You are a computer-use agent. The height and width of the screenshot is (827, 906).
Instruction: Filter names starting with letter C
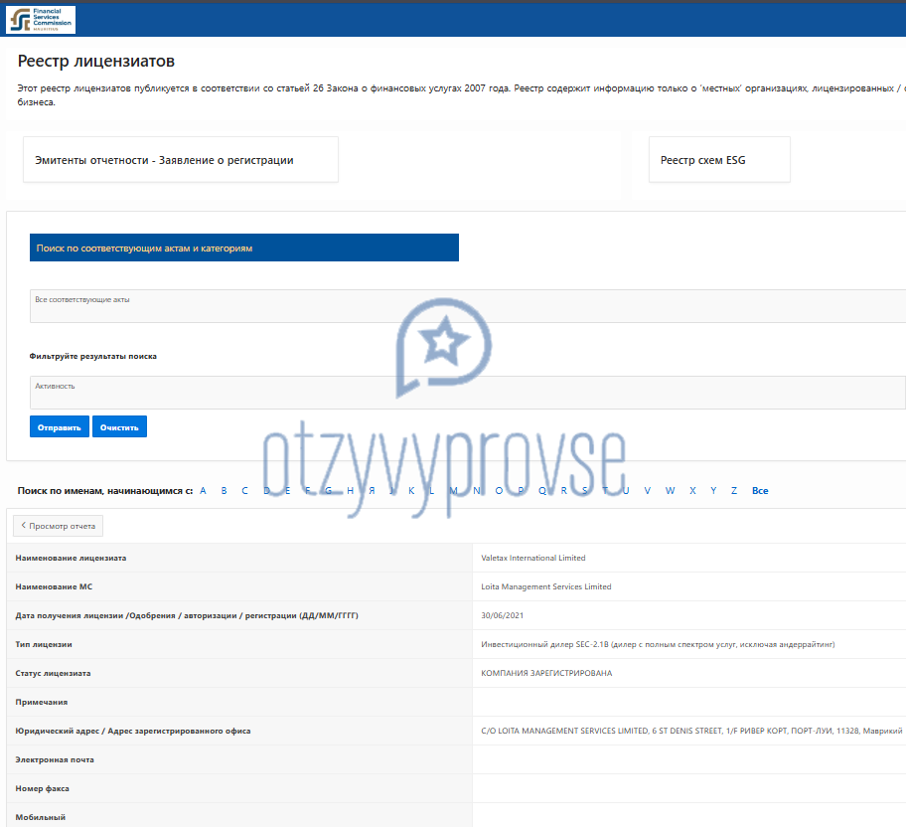[x=245, y=490]
